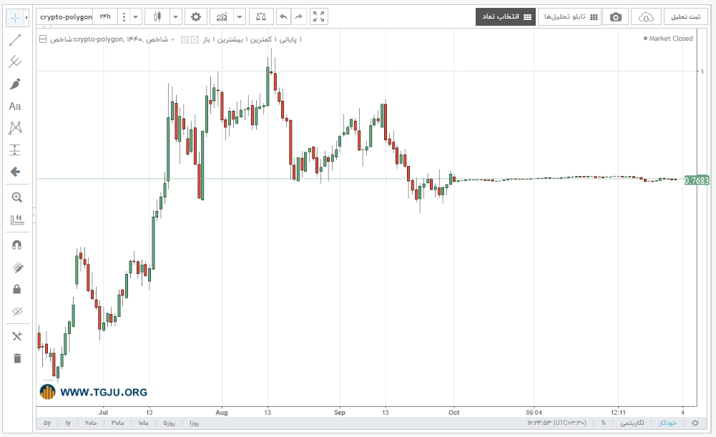Switch to the ۶ماه range
Image resolution: width=716 pixels, height=437 pixels.
(91, 423)
